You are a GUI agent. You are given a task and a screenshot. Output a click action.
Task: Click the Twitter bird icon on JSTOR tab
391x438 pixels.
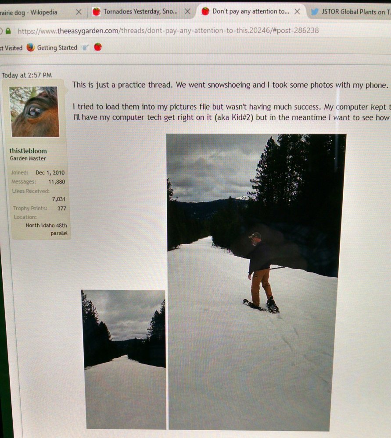[315, 12]
